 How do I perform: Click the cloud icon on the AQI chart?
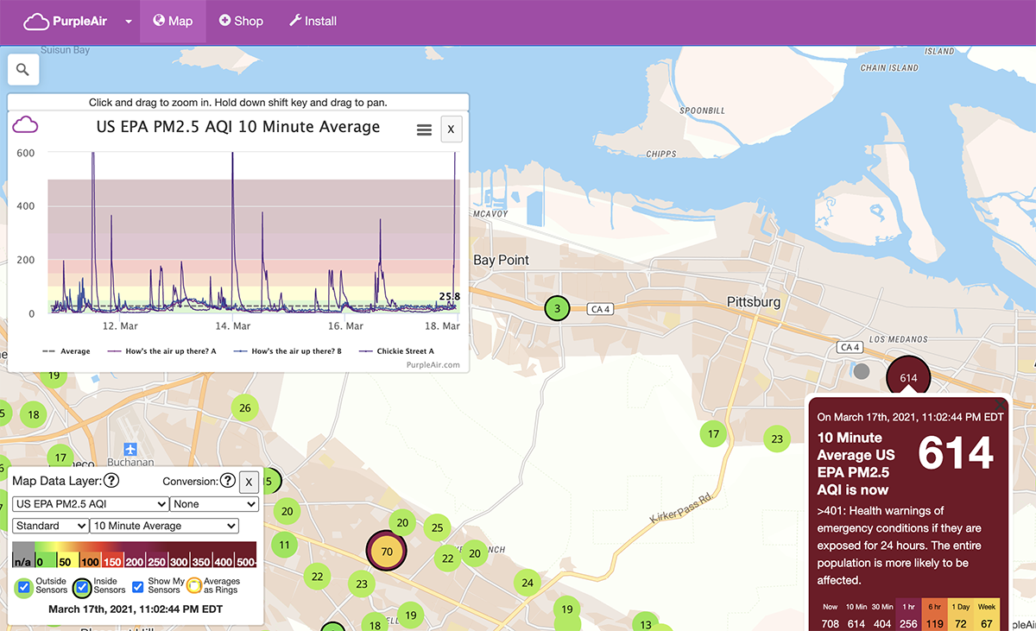pyautogui.click(x=25, y=124)
